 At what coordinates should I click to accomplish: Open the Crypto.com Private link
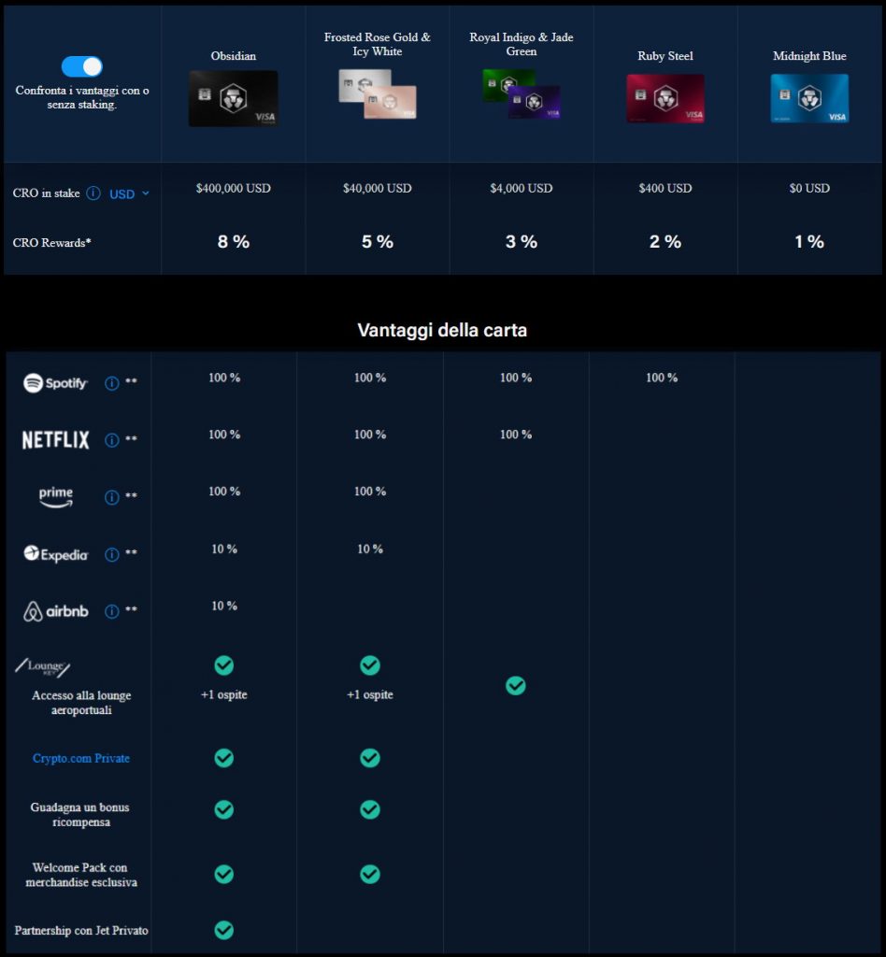tap(81, 758)
